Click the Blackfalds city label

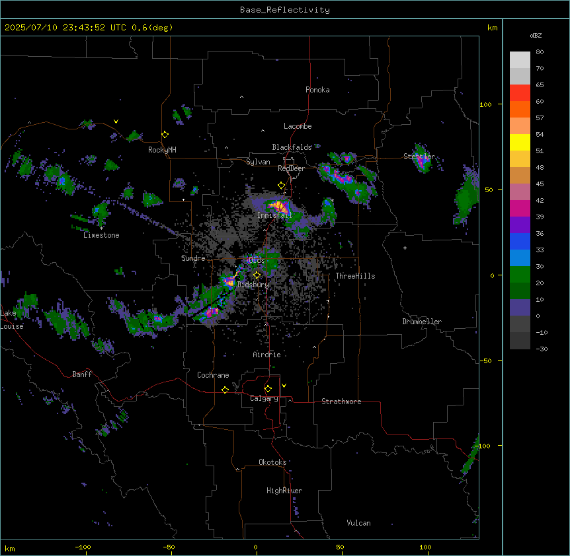click(292, 147)
